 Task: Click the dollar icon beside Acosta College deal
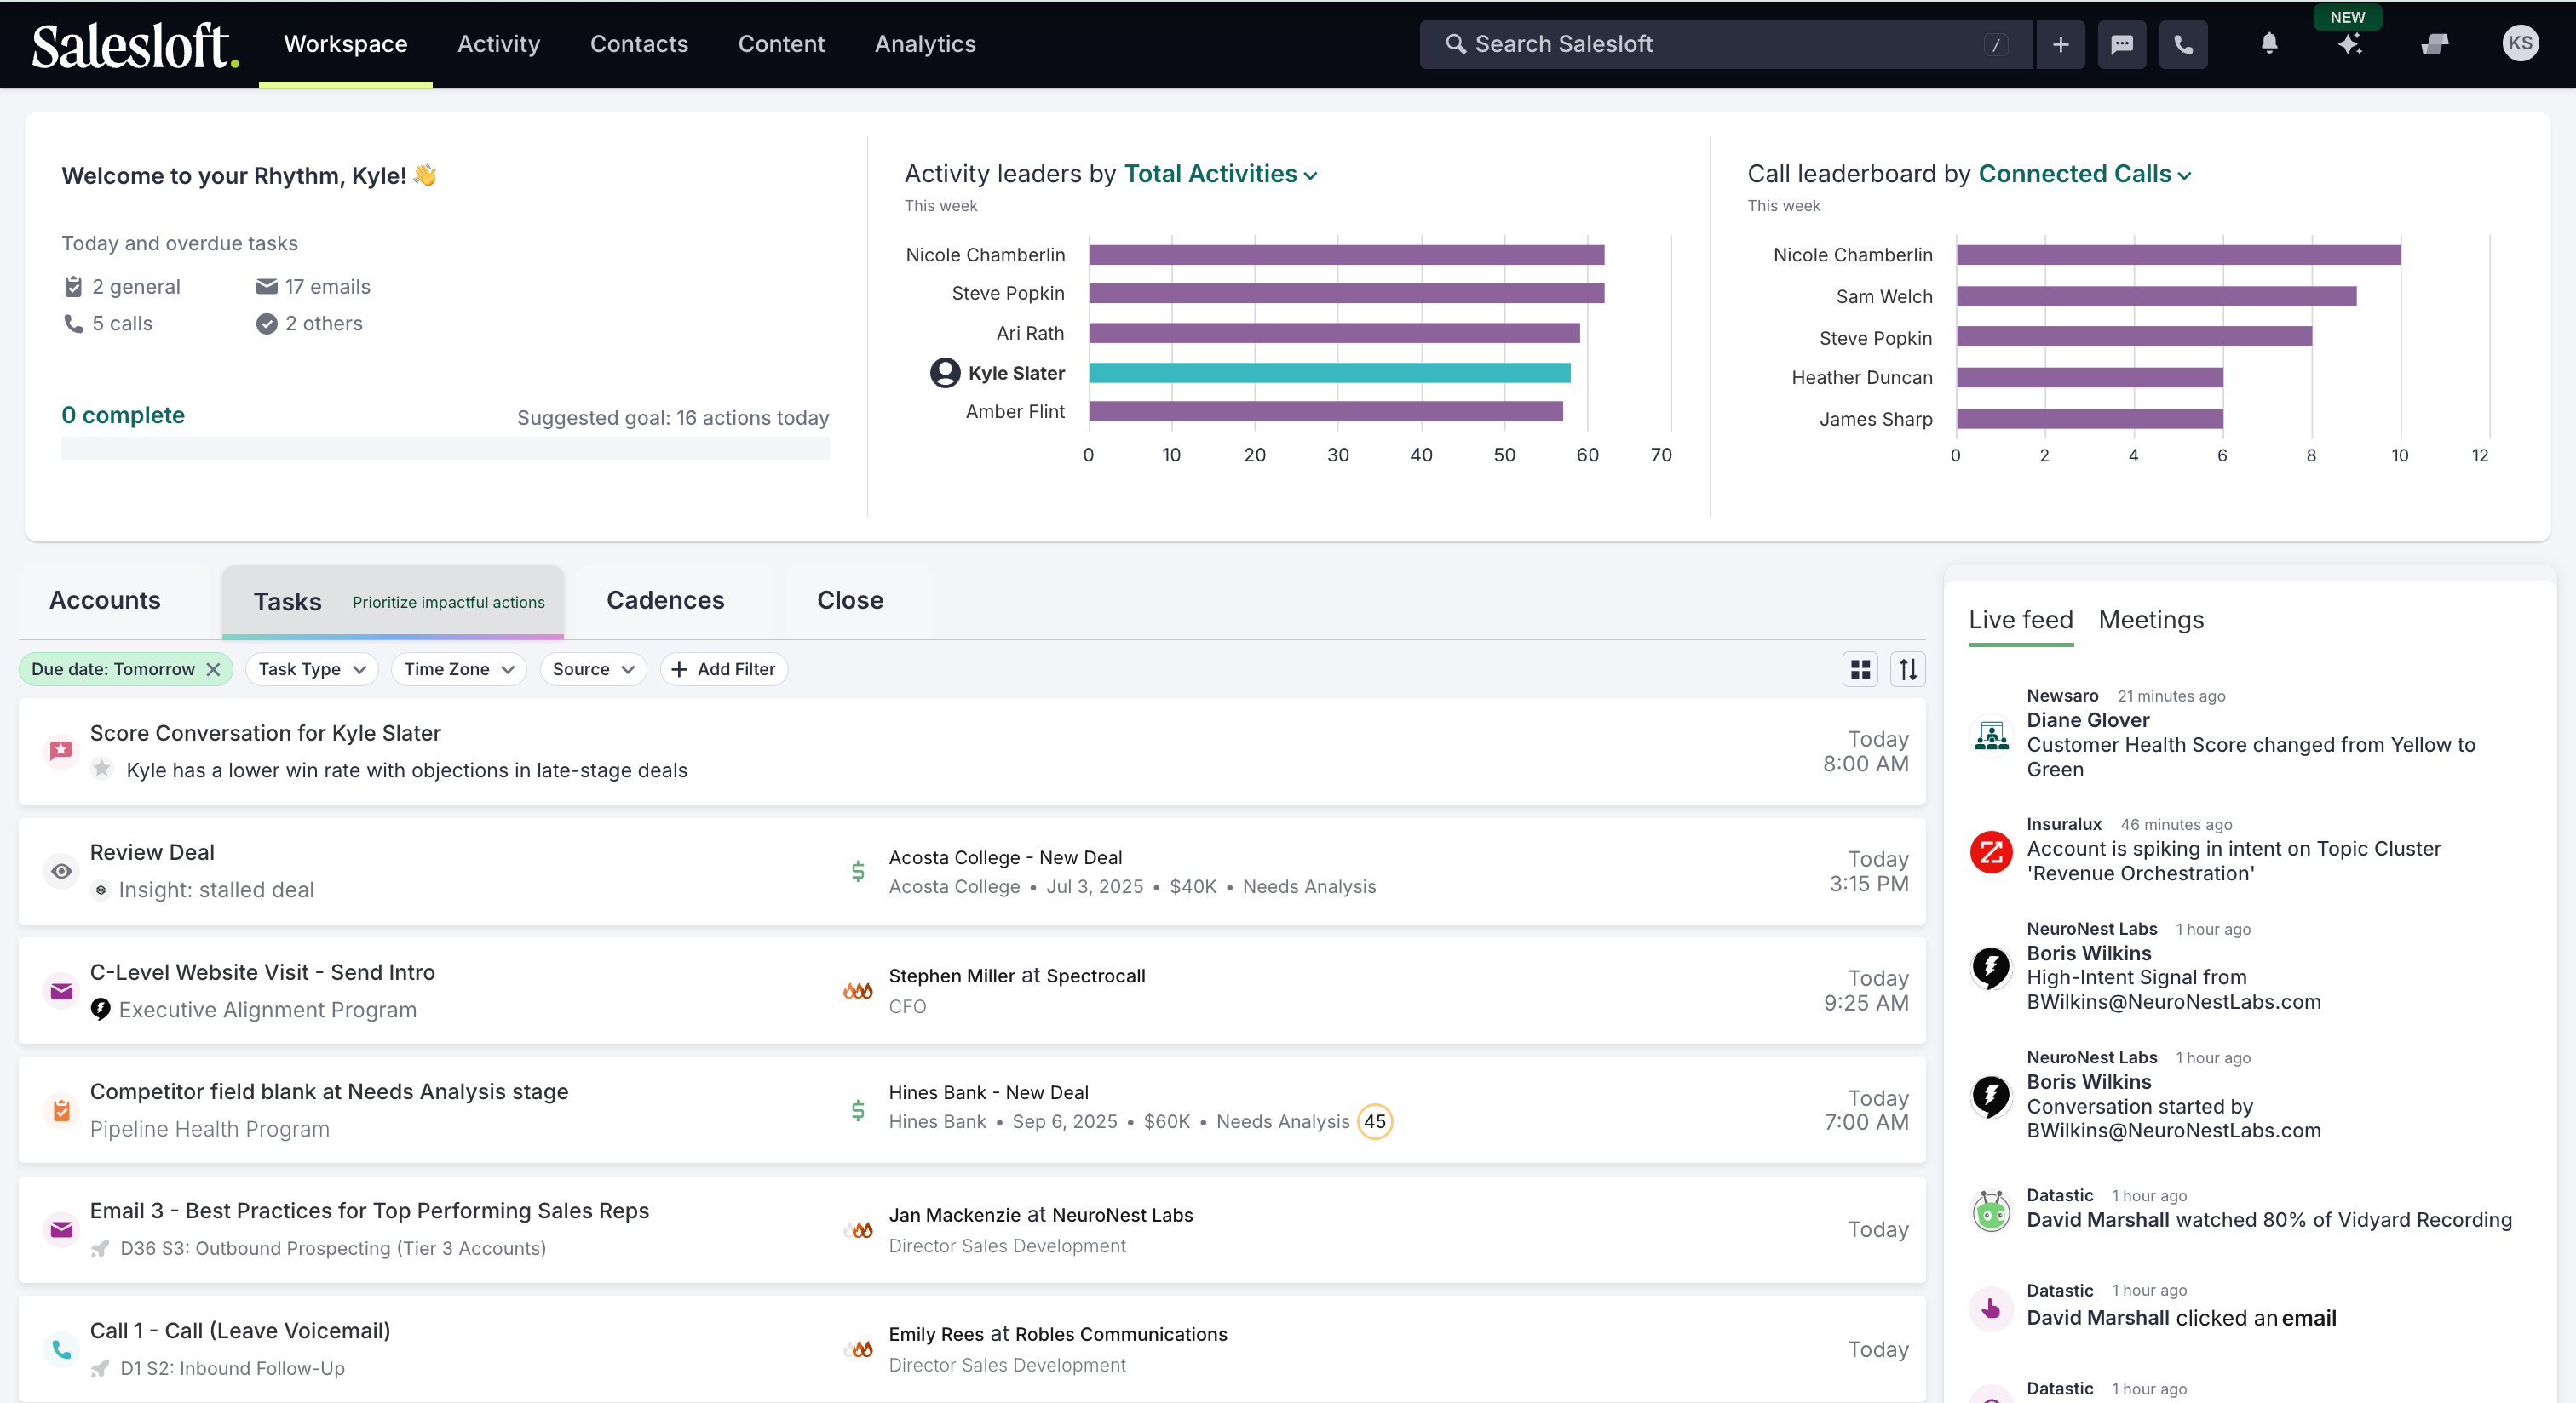coord(857,872)
